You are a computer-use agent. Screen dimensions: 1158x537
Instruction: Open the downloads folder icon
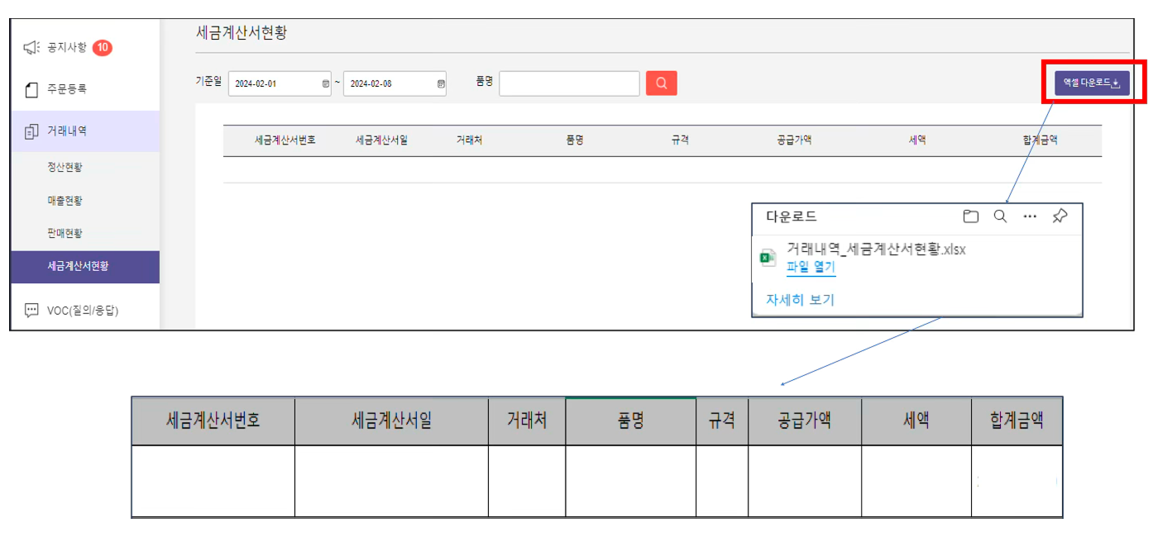tap(970, 216)
